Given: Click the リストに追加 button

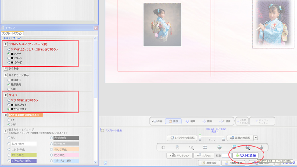Looking at the screenshot, I should point(246,155).
